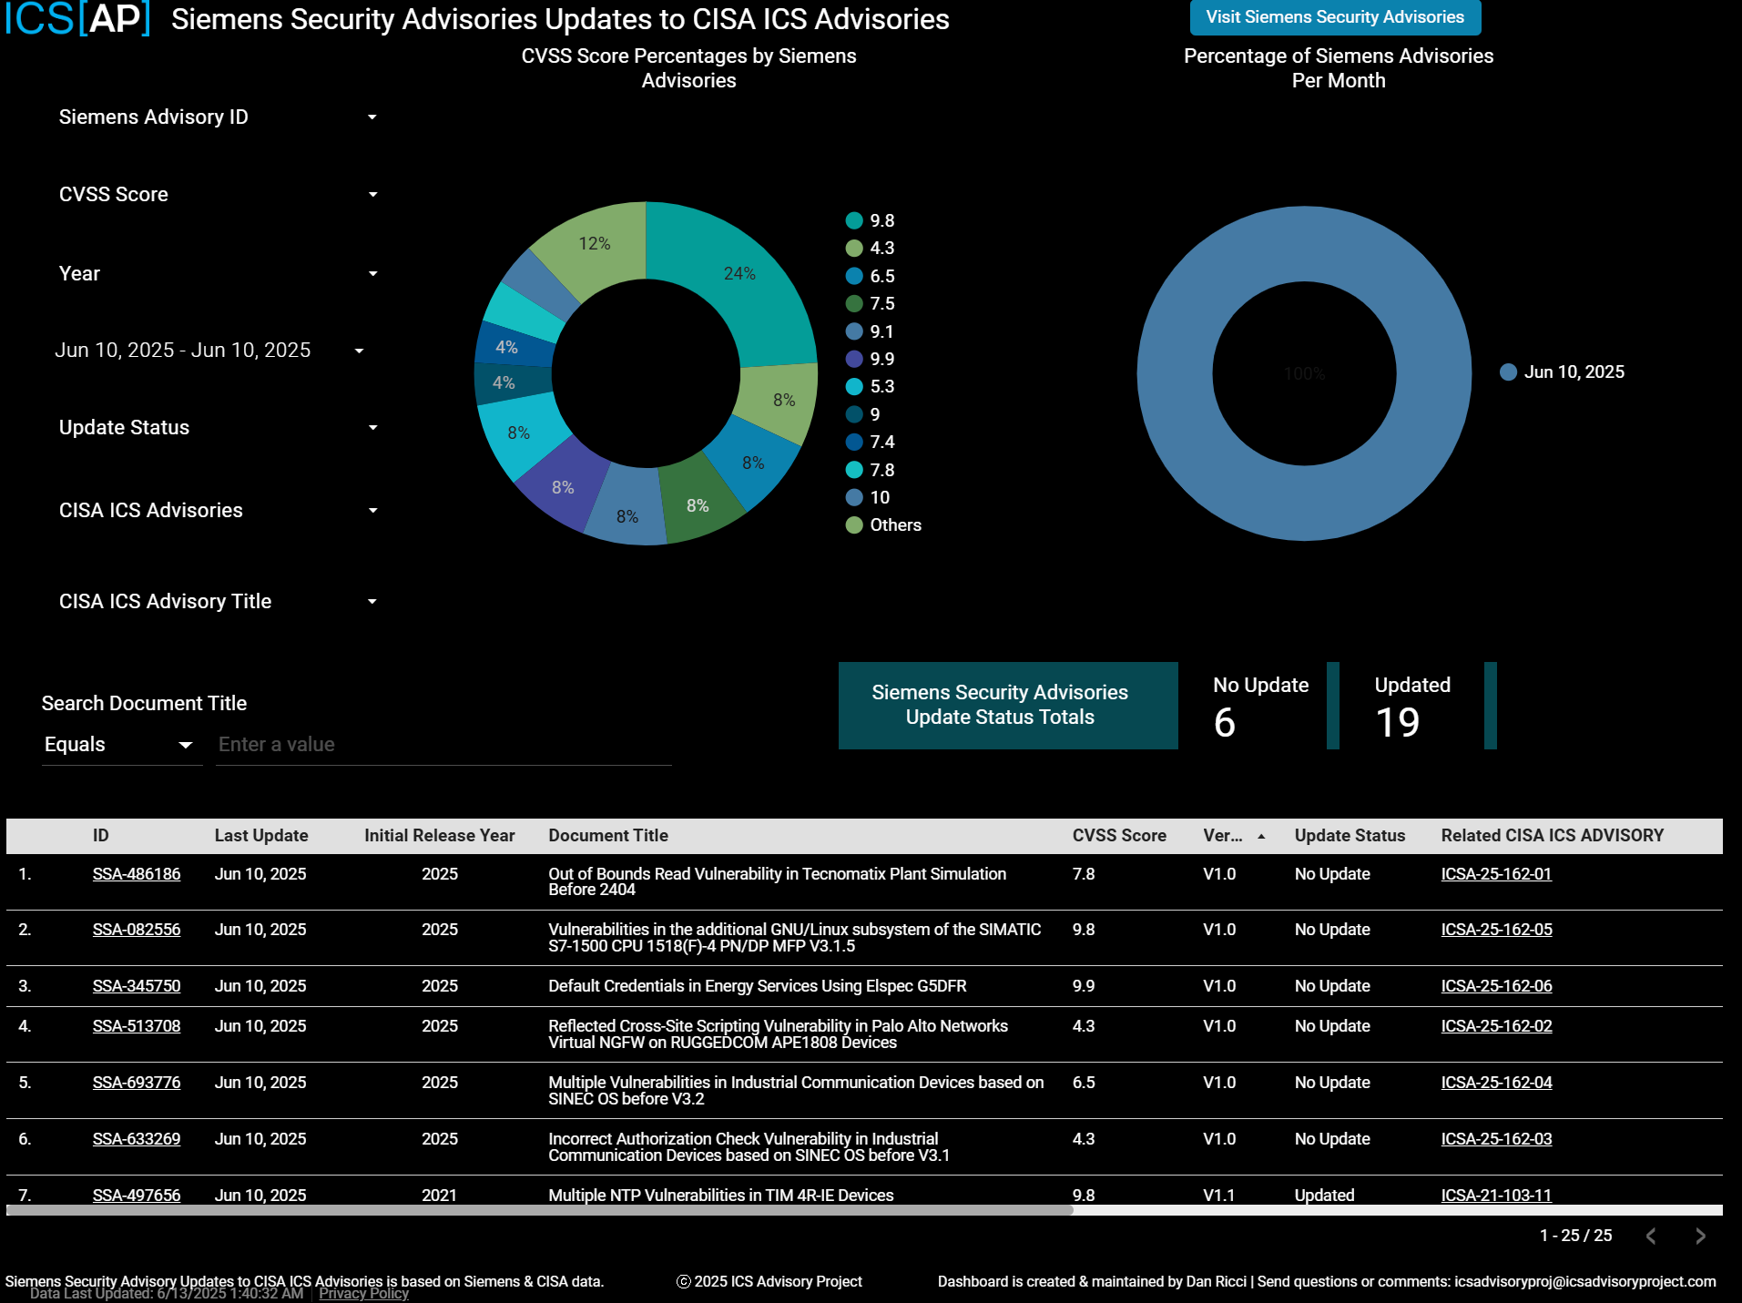Click the 5.3 legend color dot

coord(854,386)
